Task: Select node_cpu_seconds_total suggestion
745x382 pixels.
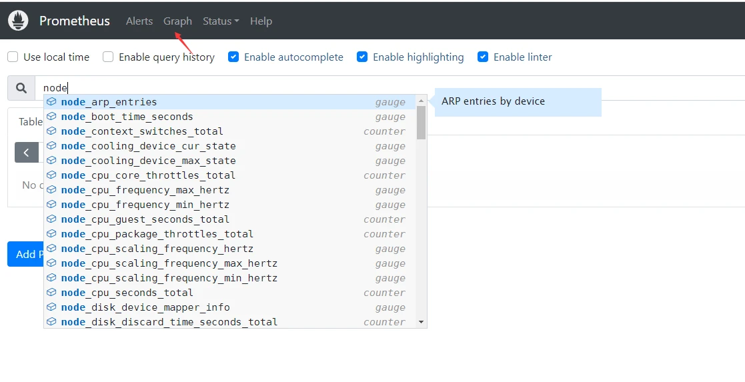Action: click(x=230, y=293)
